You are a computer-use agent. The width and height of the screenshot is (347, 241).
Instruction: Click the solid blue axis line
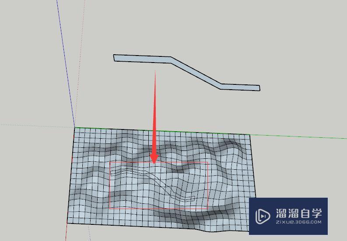[66, 63]
